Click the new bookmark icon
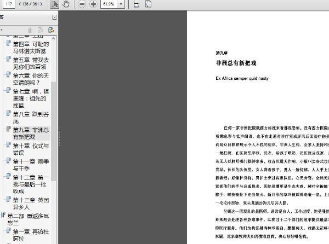Image resolution: width=329 pixels, height=244 pixels. pyautogui.click(x=41, y=30)
